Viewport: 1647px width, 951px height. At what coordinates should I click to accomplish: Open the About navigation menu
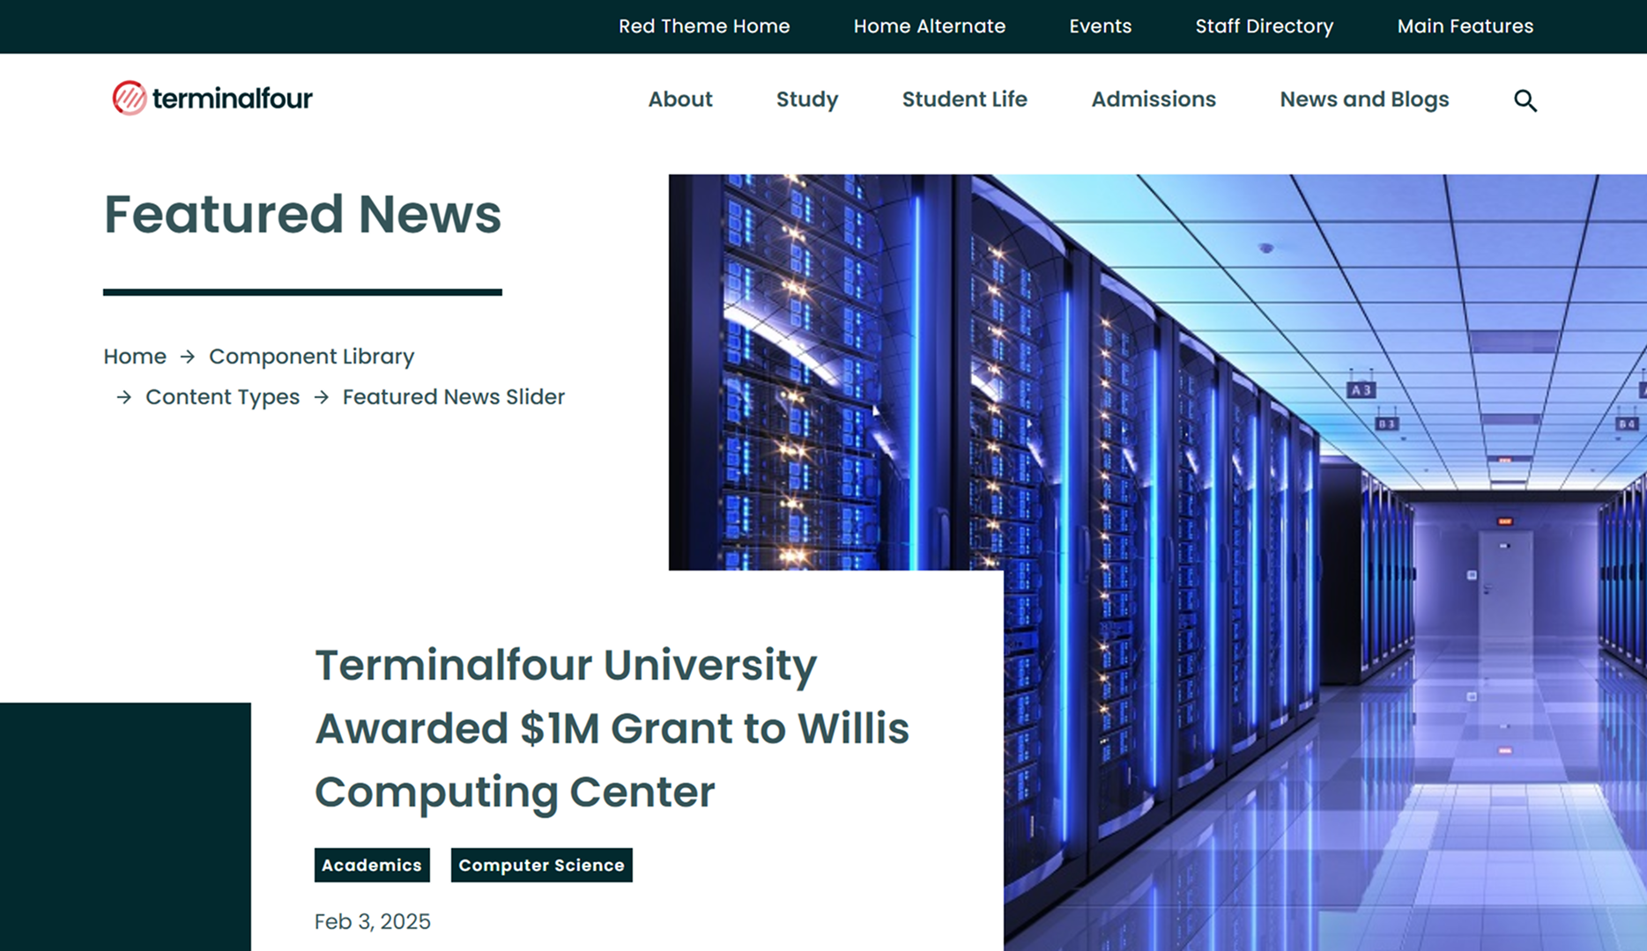pyautogui.click(x=679, y=100)
